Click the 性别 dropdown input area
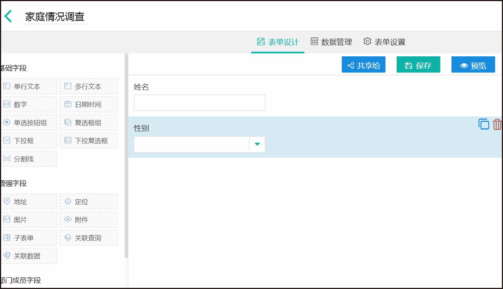The width and height of the screenshot is (503, 289). pyautogui.click(x=192, y=144)
